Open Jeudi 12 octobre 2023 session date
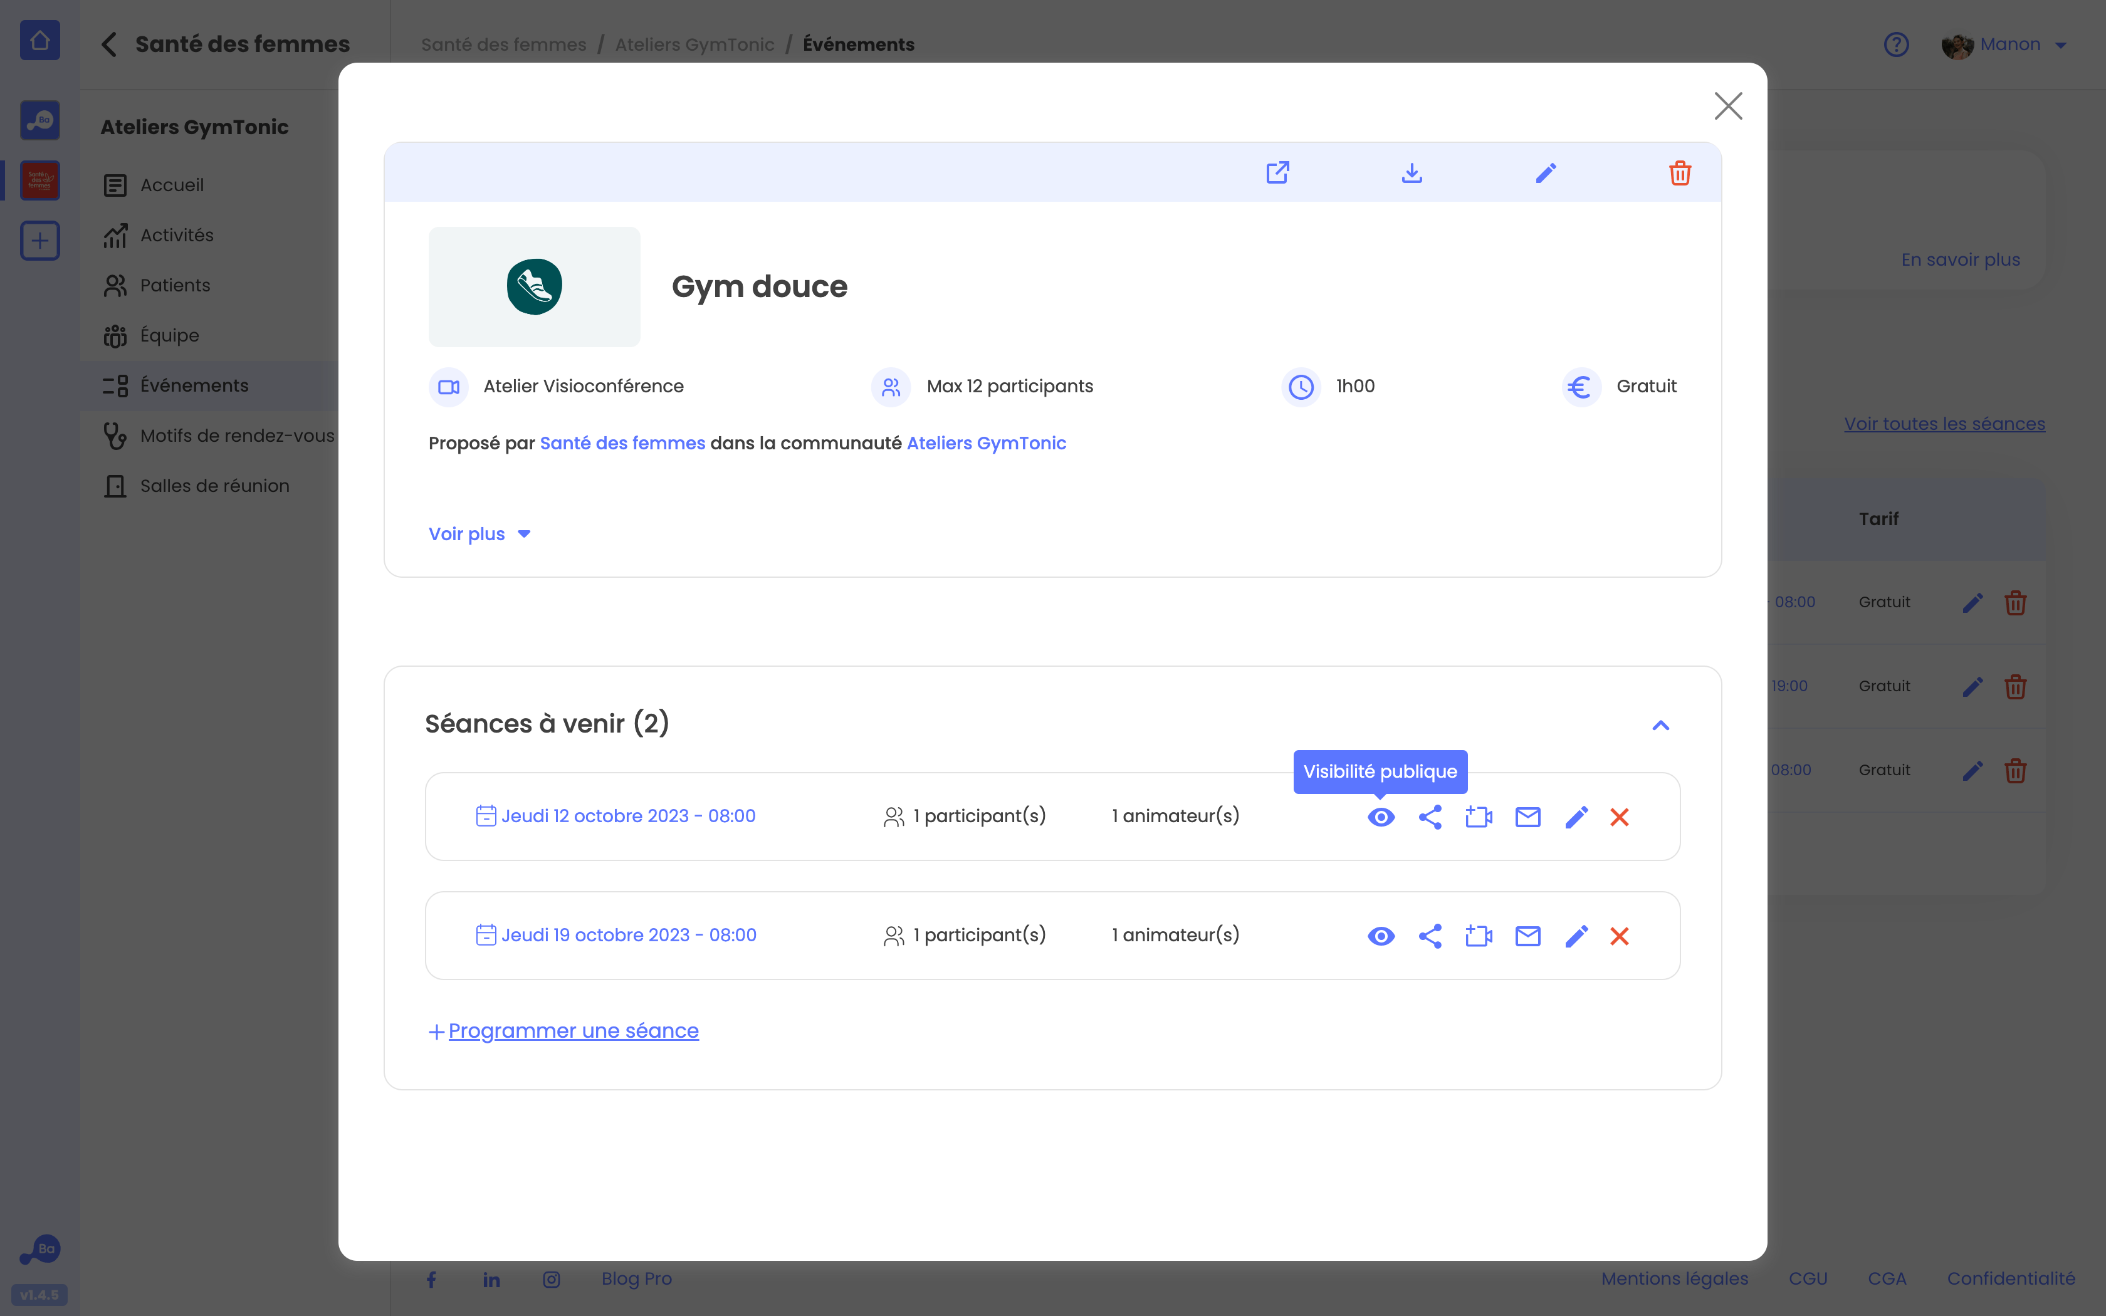2106x1316 pixels. click(x=616, y=815)
